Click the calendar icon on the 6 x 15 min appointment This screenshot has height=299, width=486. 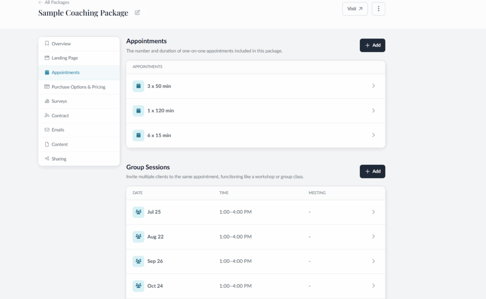pyautogui.click(x=138, y=135)
